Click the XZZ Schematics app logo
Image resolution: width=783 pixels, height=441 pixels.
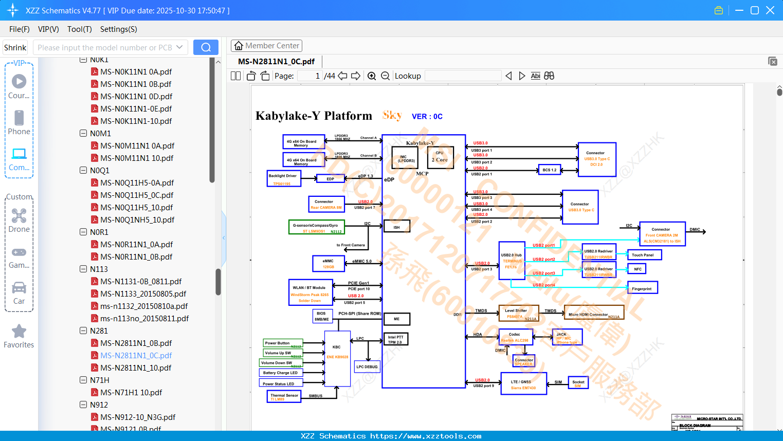(x=12, y=10)
